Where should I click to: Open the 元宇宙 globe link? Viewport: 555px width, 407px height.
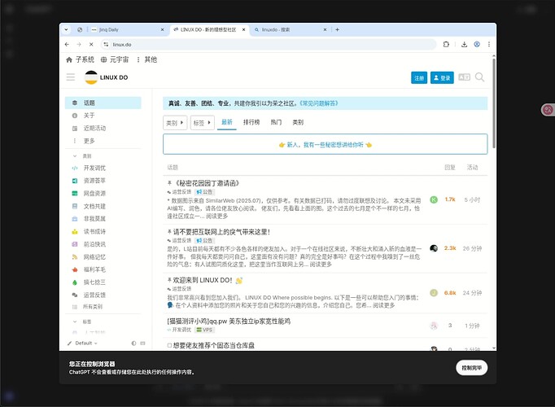point(114,59)
